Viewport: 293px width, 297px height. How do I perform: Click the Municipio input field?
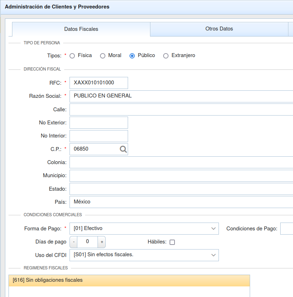click(x=181, y=176)
